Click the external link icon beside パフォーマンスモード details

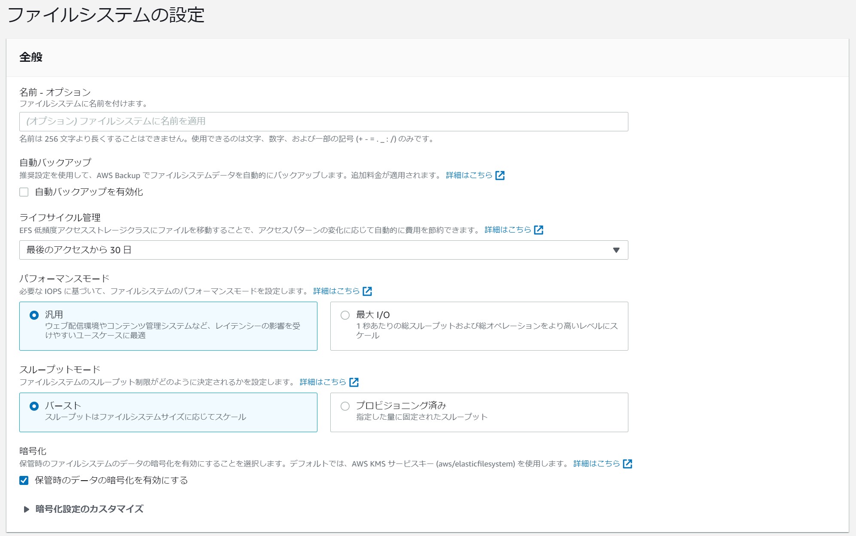pyautogui.click(x=367, y=291)
